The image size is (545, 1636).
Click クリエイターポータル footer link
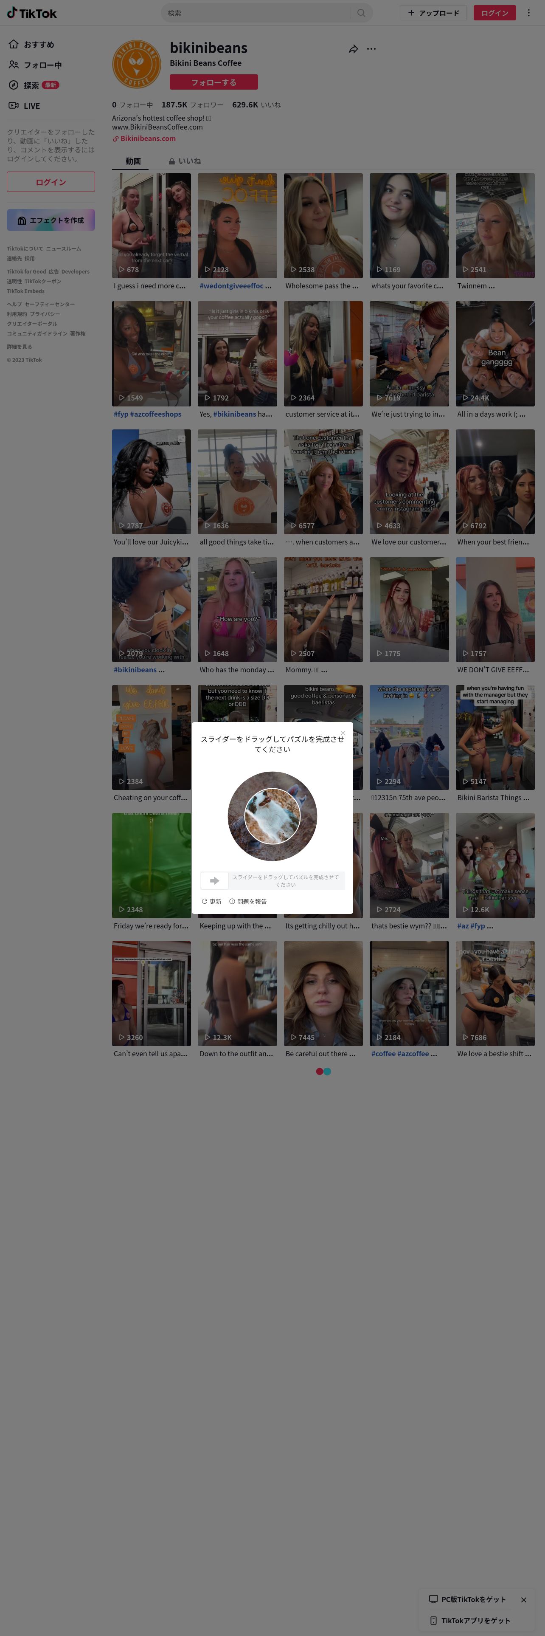(x=32, y=324)
